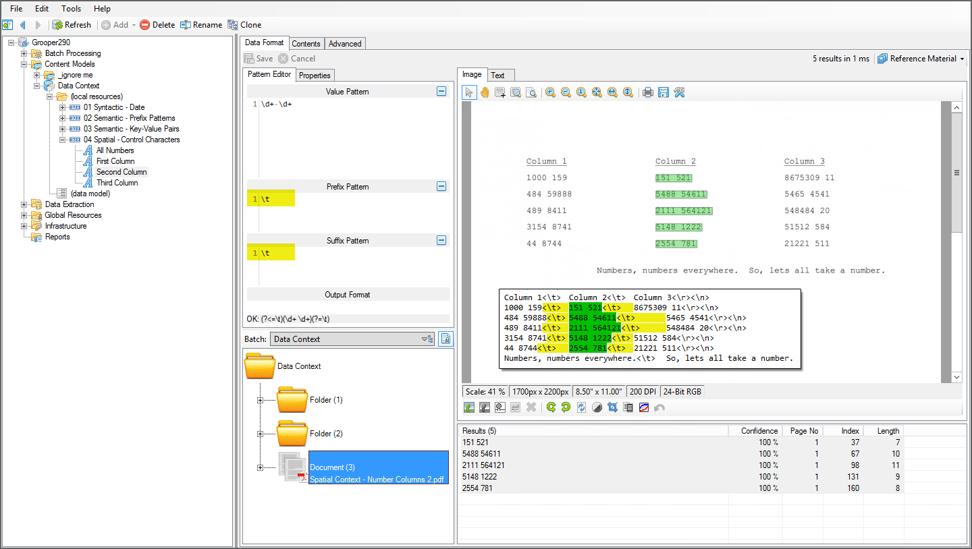Click the print icon in the image toolbar
972x549 pixels.
[648, 92]
